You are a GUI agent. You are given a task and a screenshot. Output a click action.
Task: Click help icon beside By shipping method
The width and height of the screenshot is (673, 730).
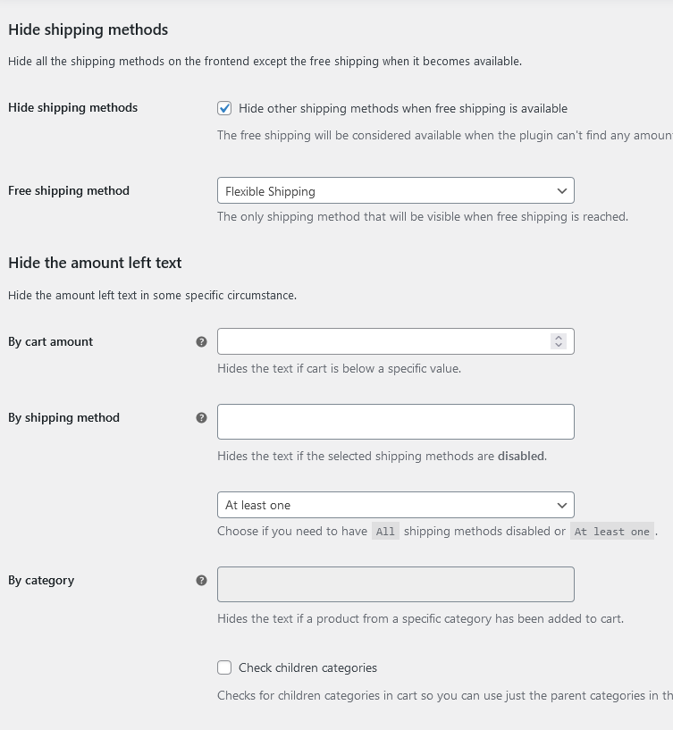pyautogui.click(x=201, y=417)
